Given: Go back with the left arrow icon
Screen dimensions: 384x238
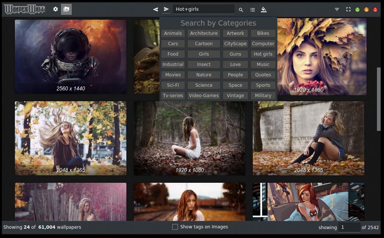Looking at the screenshot, I should pos(155,9).
